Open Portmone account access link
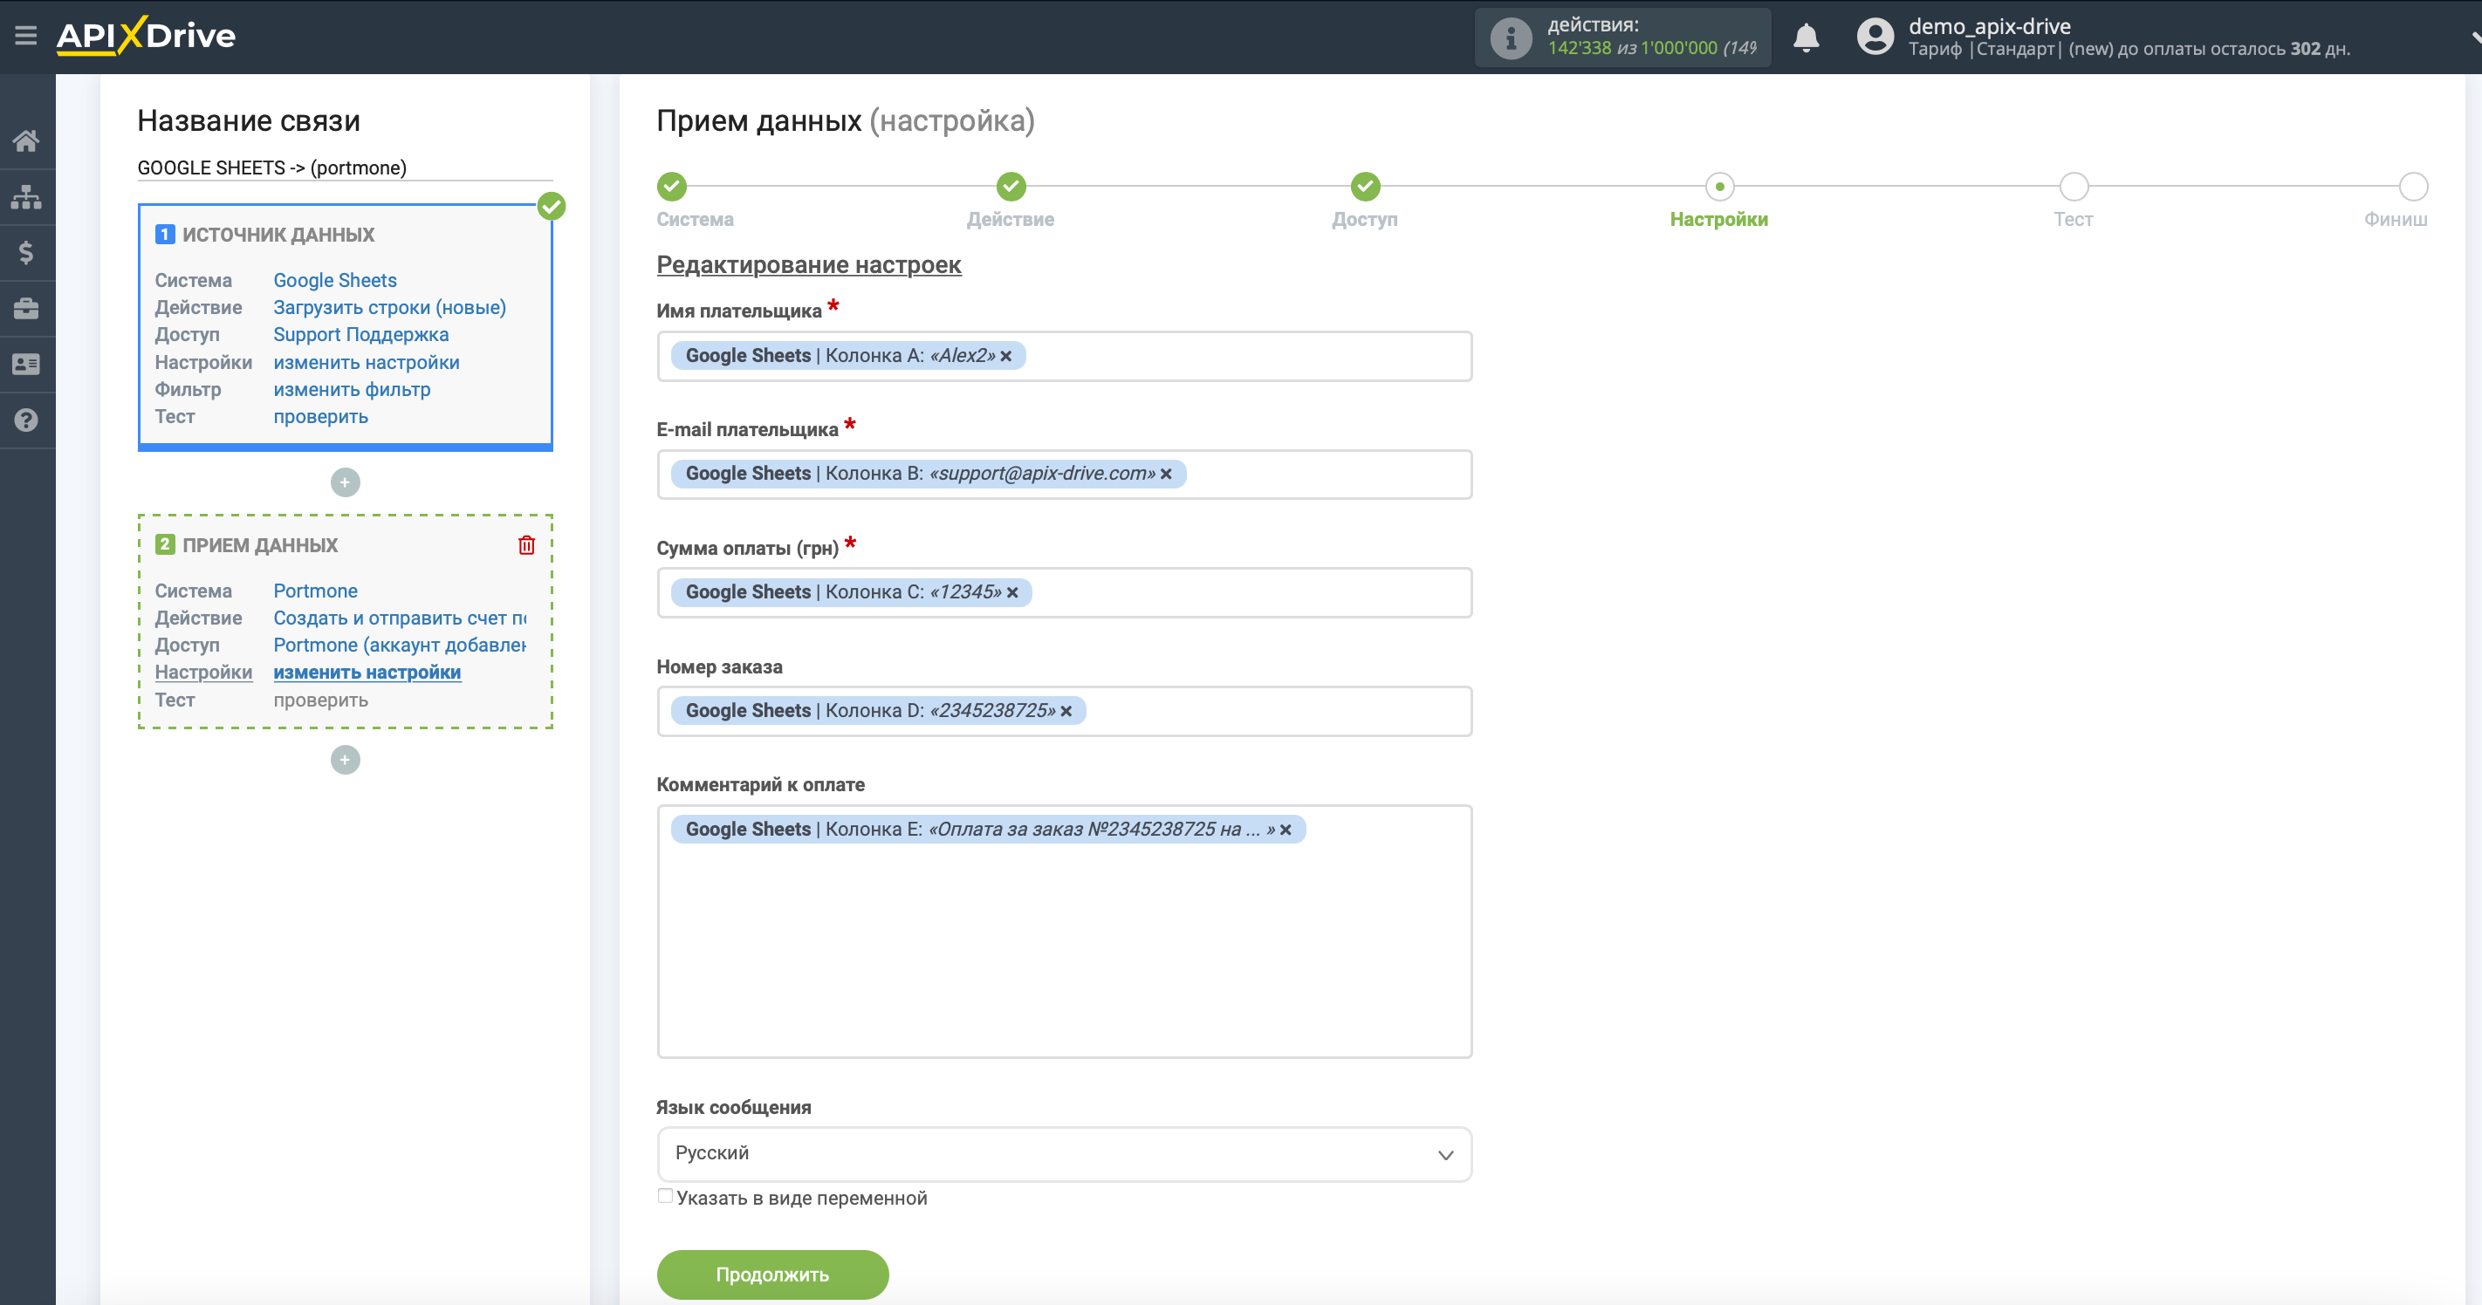 click(x=400, y=645)
